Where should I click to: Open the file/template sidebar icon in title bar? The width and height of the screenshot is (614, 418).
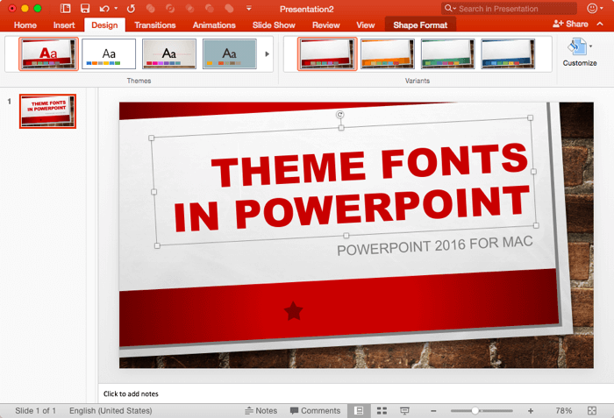click(x=66, y=8)
